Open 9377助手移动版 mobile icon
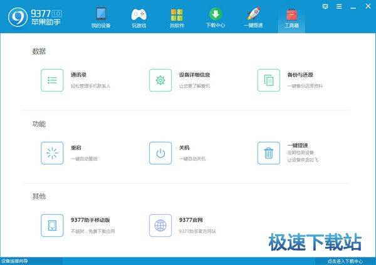Viewport: 376px width, 265px height. point(53,225)
